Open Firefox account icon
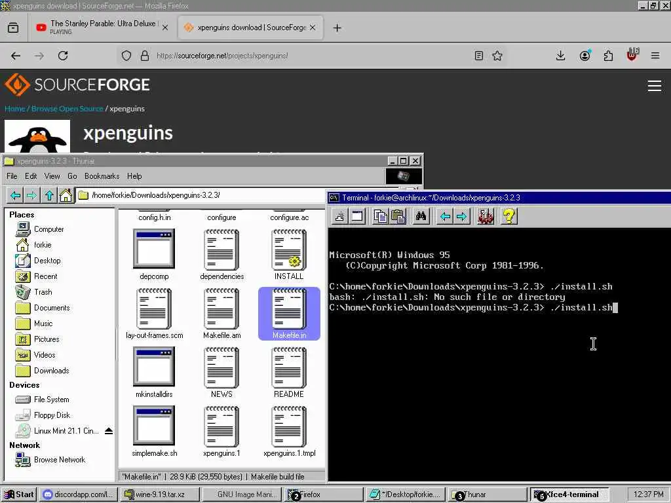The height and width of the screenshot is (503, 671). click(x=585, y=56)
